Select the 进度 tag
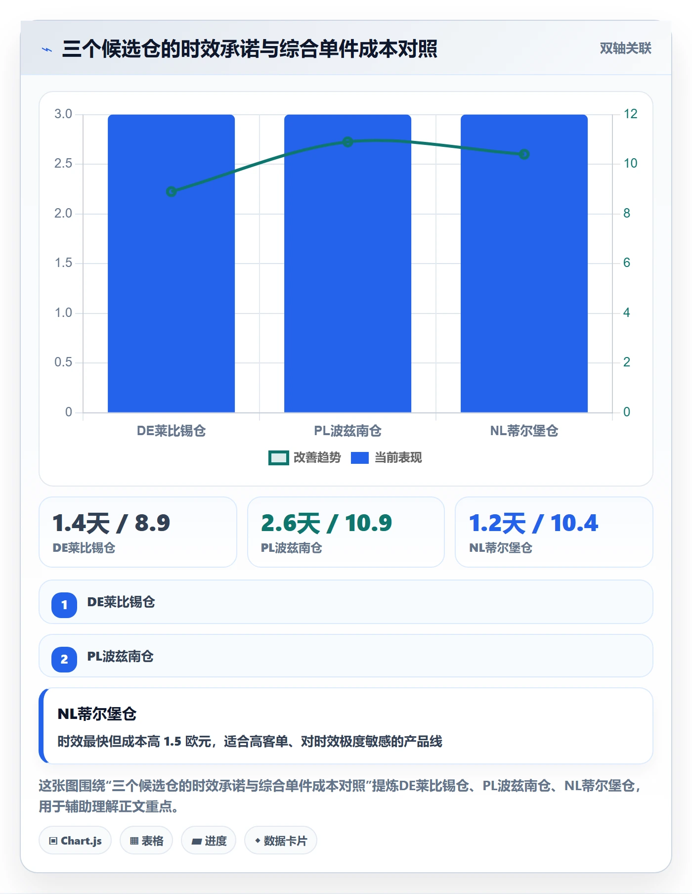 click(209, 841)
